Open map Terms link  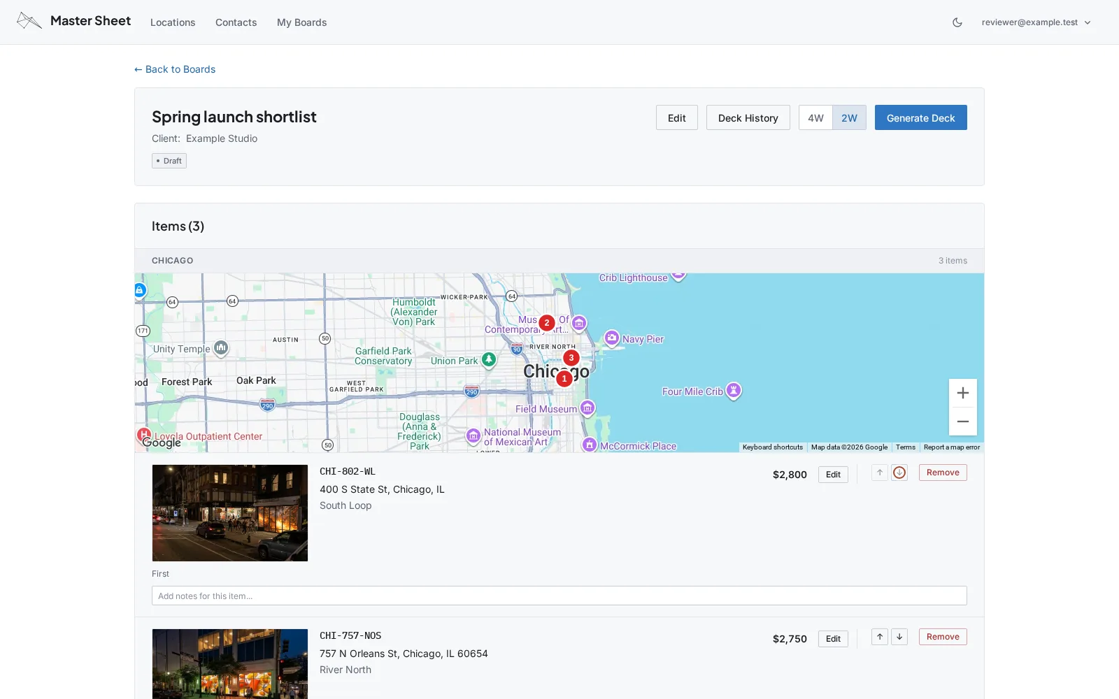(905, 447)
